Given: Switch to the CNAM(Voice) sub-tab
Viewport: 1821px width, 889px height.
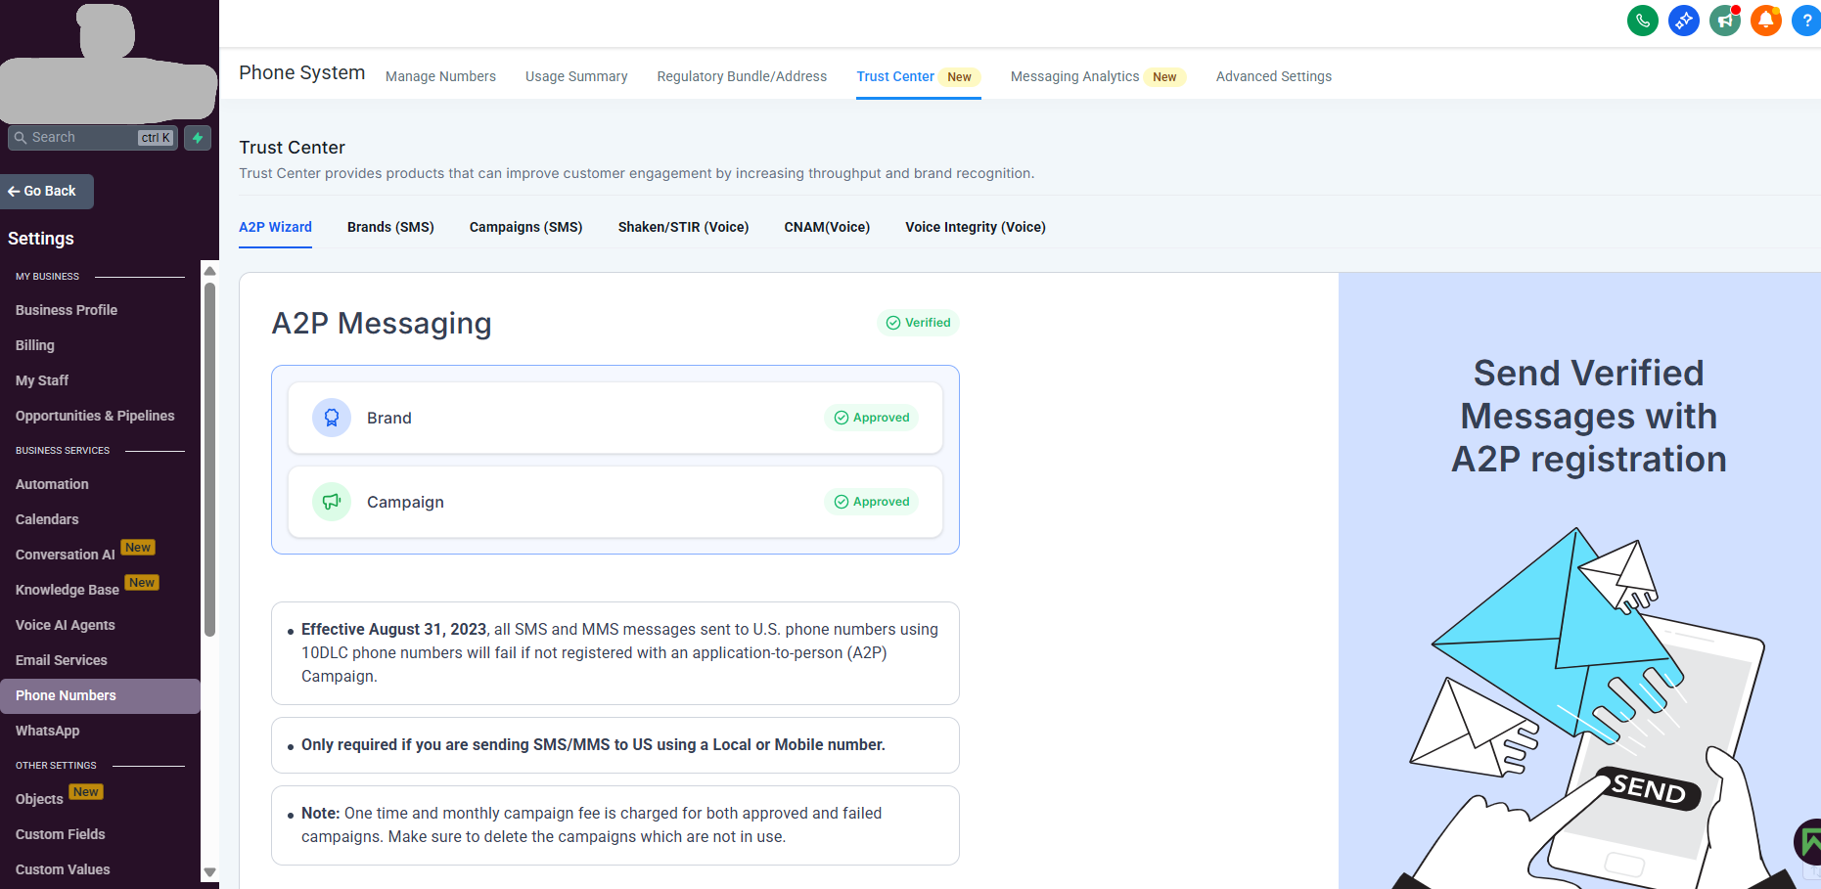Looking at the screenshot, I should pos(827,227).
